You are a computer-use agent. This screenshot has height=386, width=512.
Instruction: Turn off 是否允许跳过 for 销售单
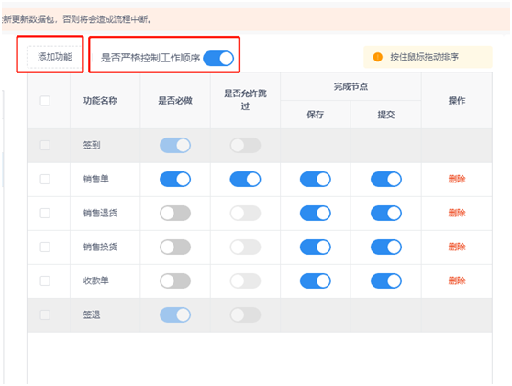click(x=245, y=179)
